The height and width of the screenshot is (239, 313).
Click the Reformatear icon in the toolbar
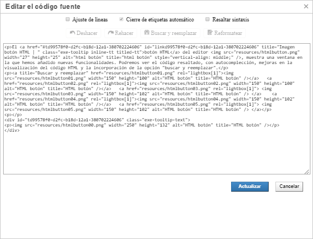[x=210, y=33]
